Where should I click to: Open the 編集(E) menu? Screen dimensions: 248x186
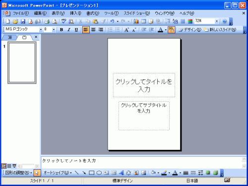(x=40, y=13)
